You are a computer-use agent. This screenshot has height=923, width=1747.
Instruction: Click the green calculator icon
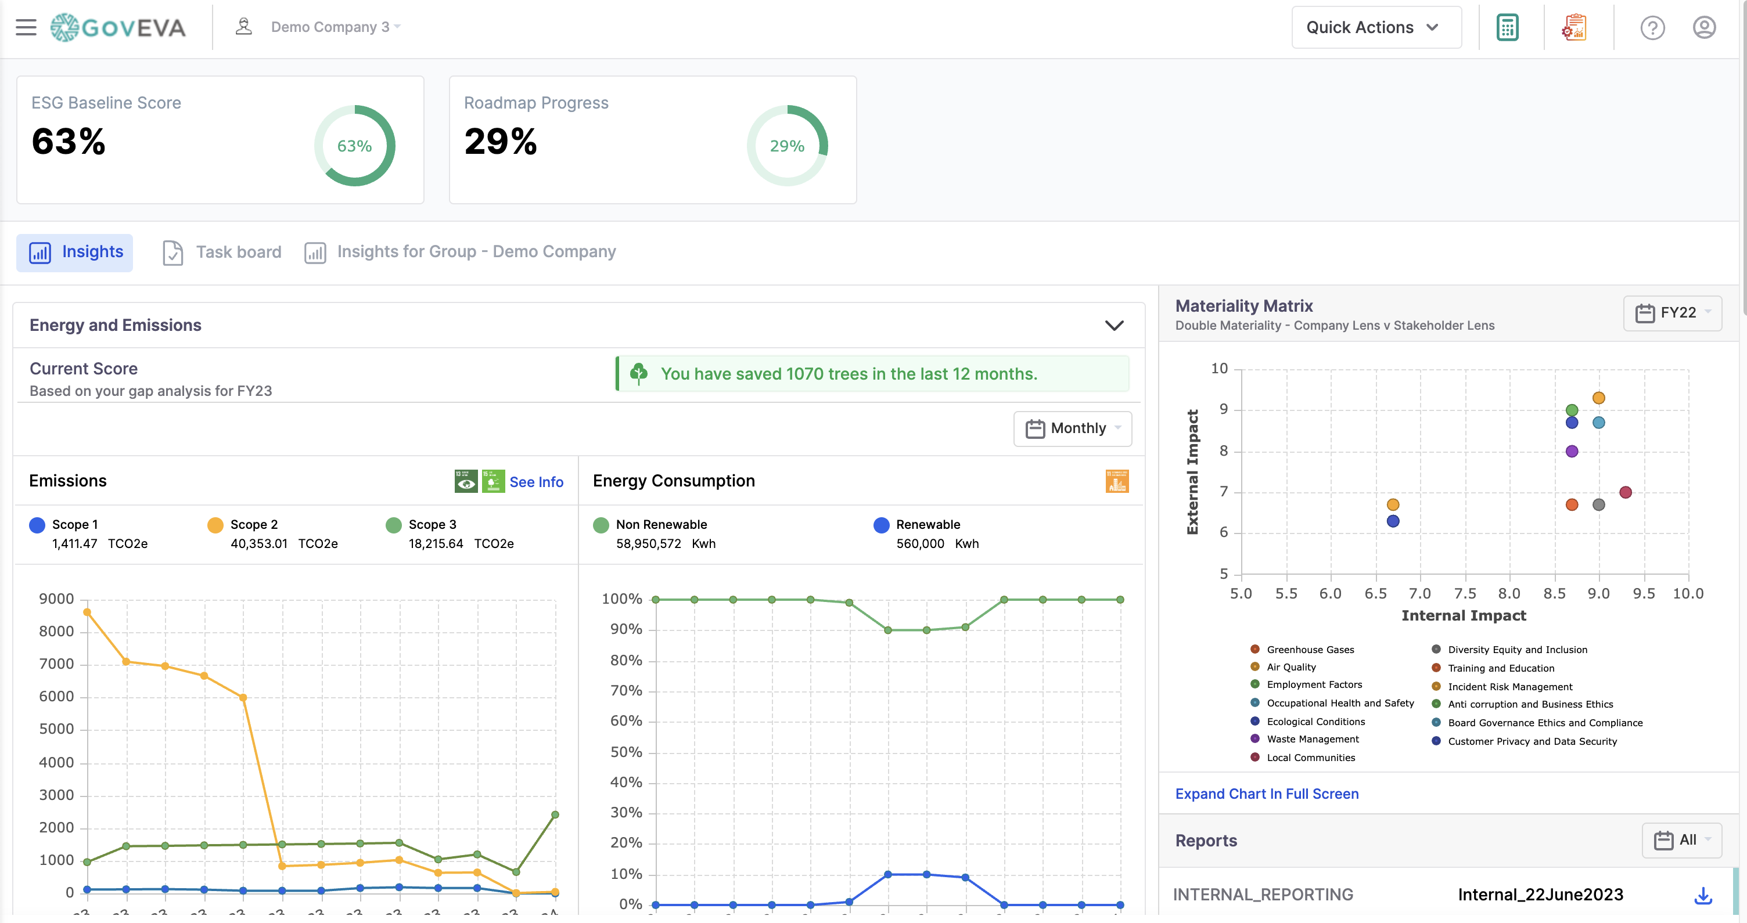click(x=1507, y=28)
